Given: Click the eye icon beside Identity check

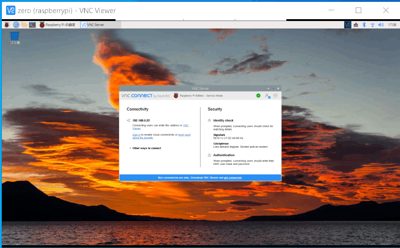Looking at the screenshot, I should point(209,120).
